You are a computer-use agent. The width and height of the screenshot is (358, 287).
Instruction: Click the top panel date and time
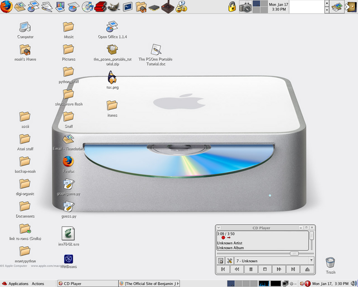279,7
